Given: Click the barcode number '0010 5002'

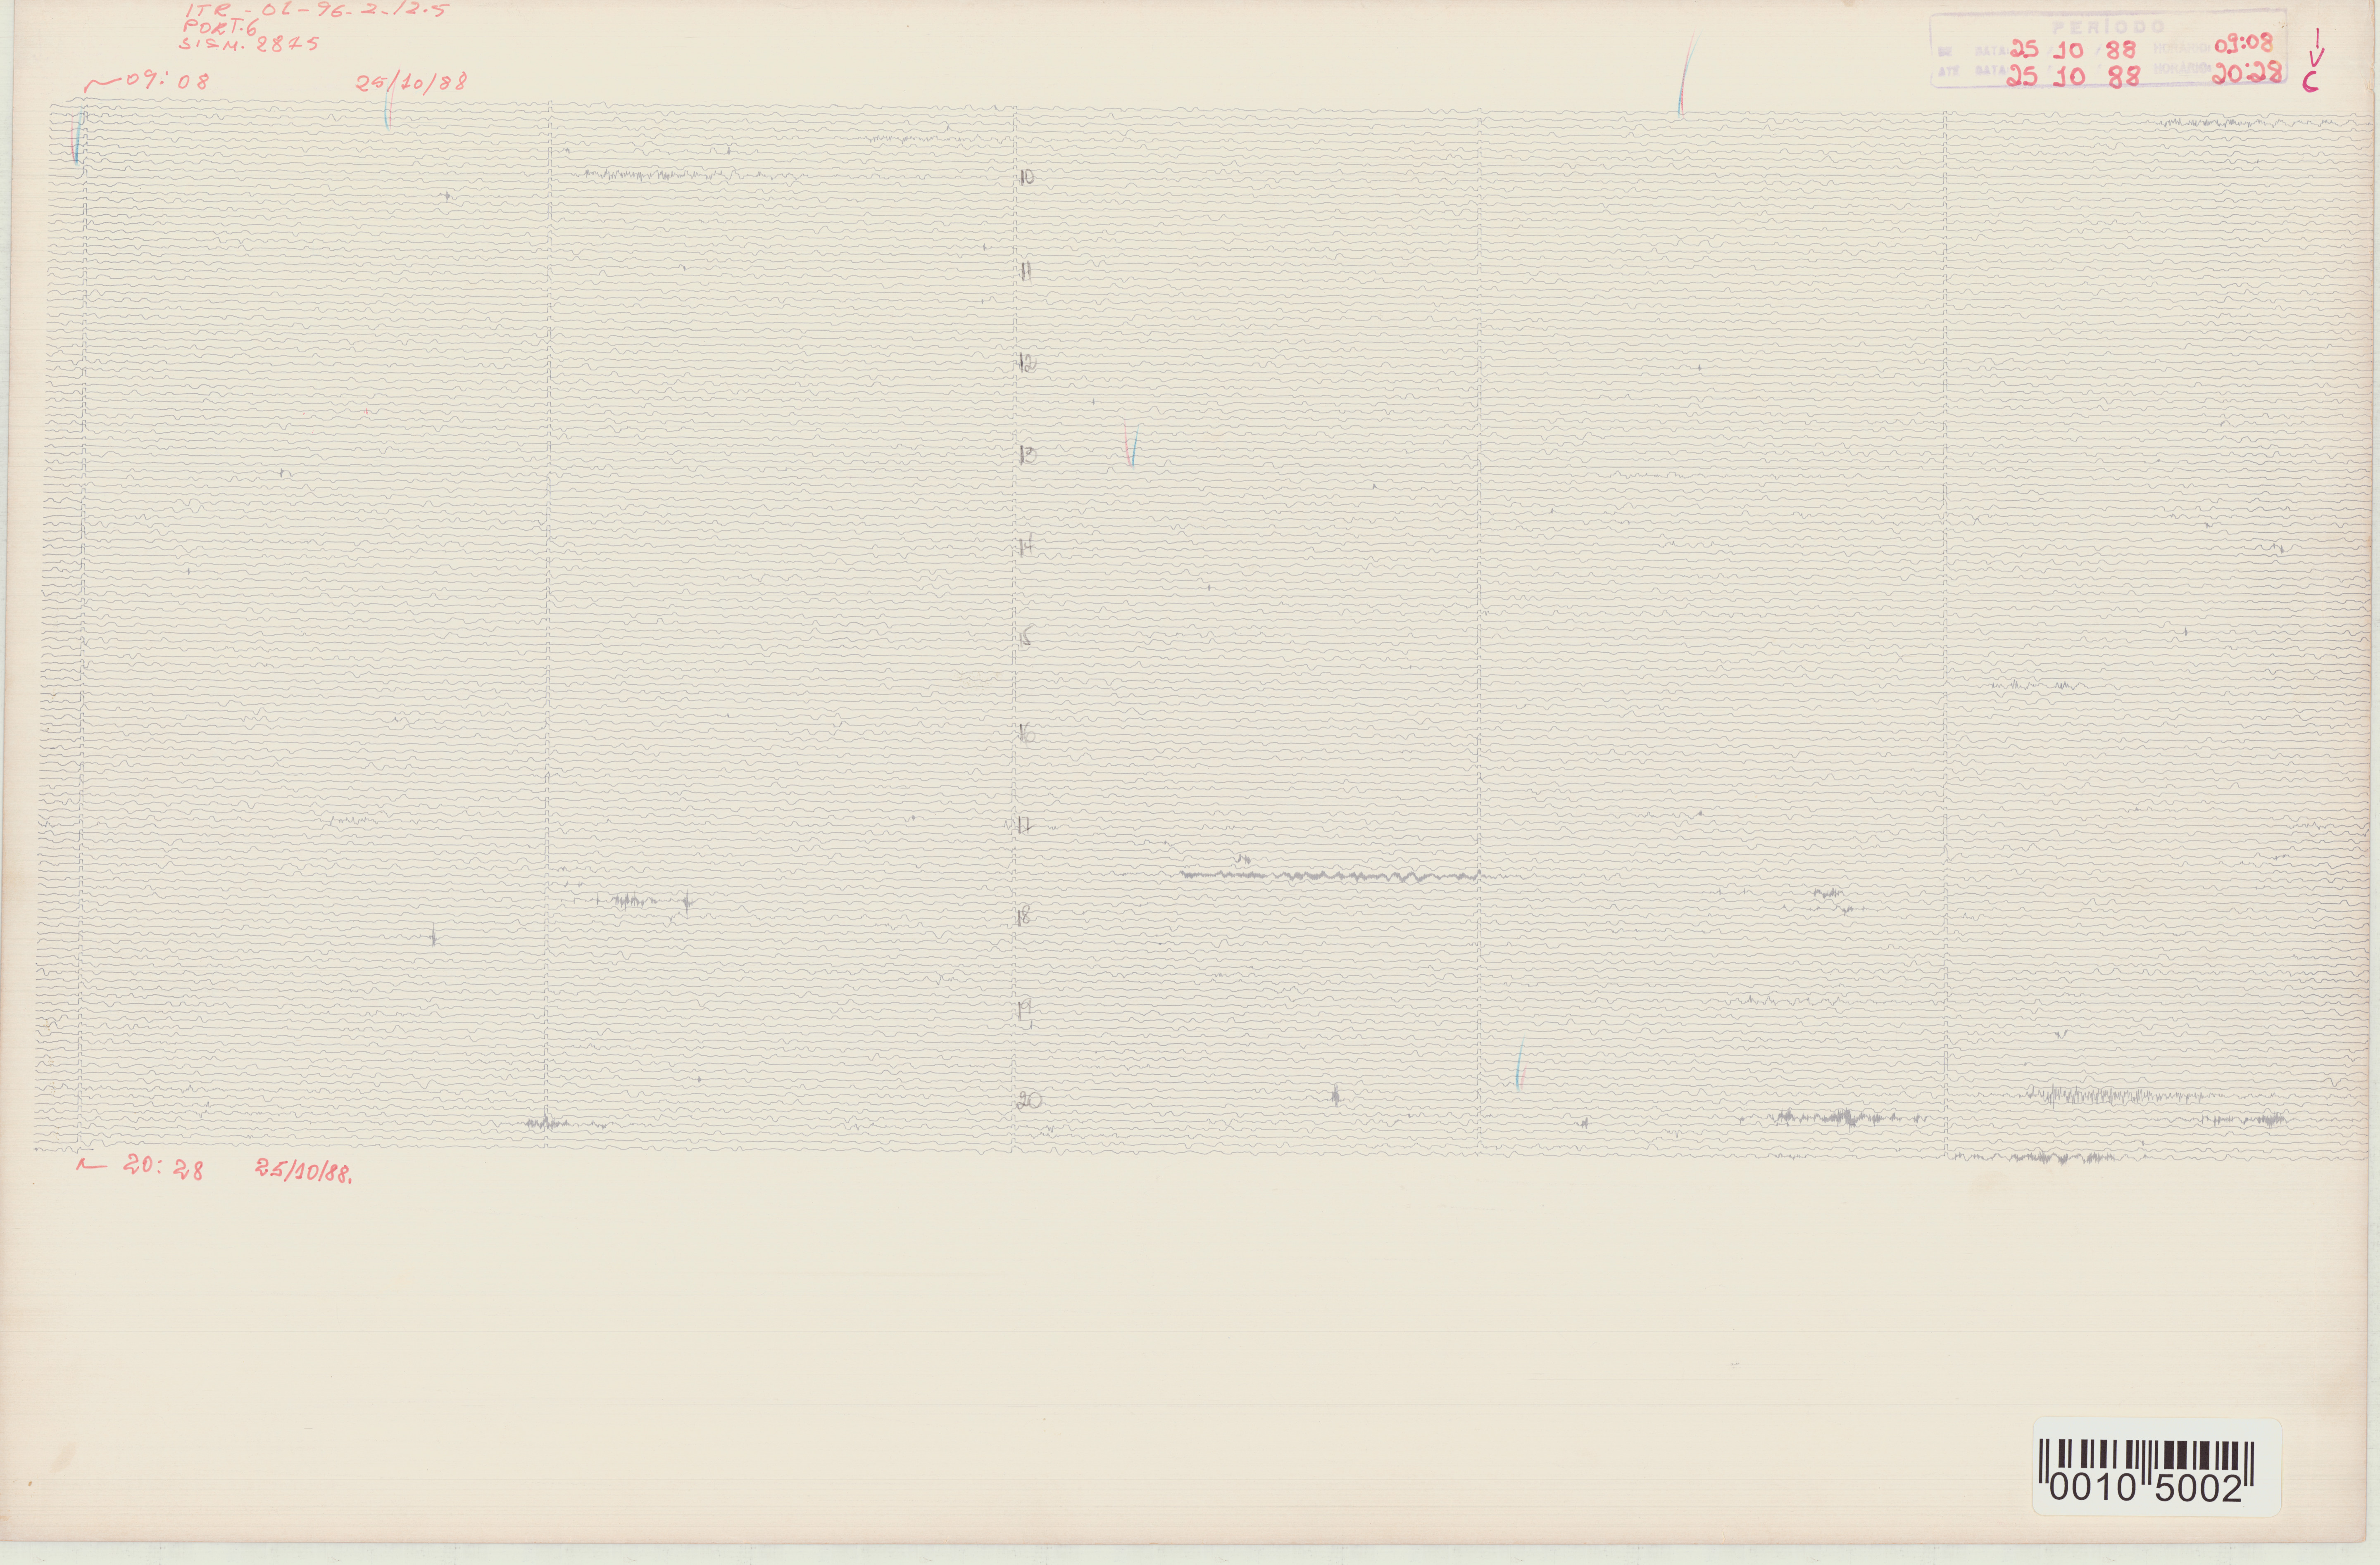Looking at the screenshot, I should 2147,1489.
